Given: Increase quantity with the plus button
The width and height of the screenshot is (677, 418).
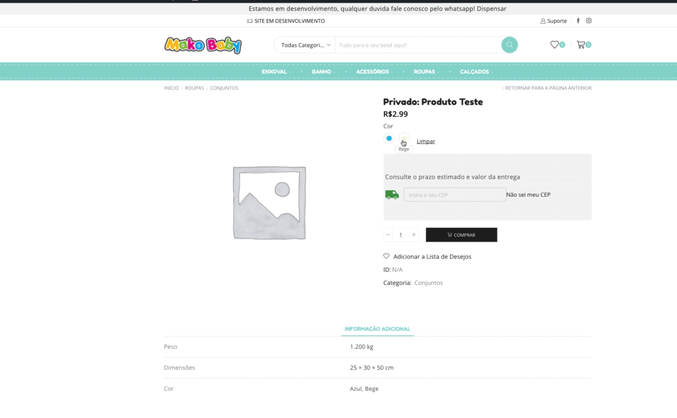Looking at the screenshot, I should pos(414,235).
